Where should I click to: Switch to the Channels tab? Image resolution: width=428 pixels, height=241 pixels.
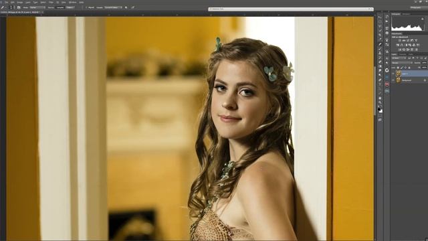pyautogui.click(x=403, y=54)
